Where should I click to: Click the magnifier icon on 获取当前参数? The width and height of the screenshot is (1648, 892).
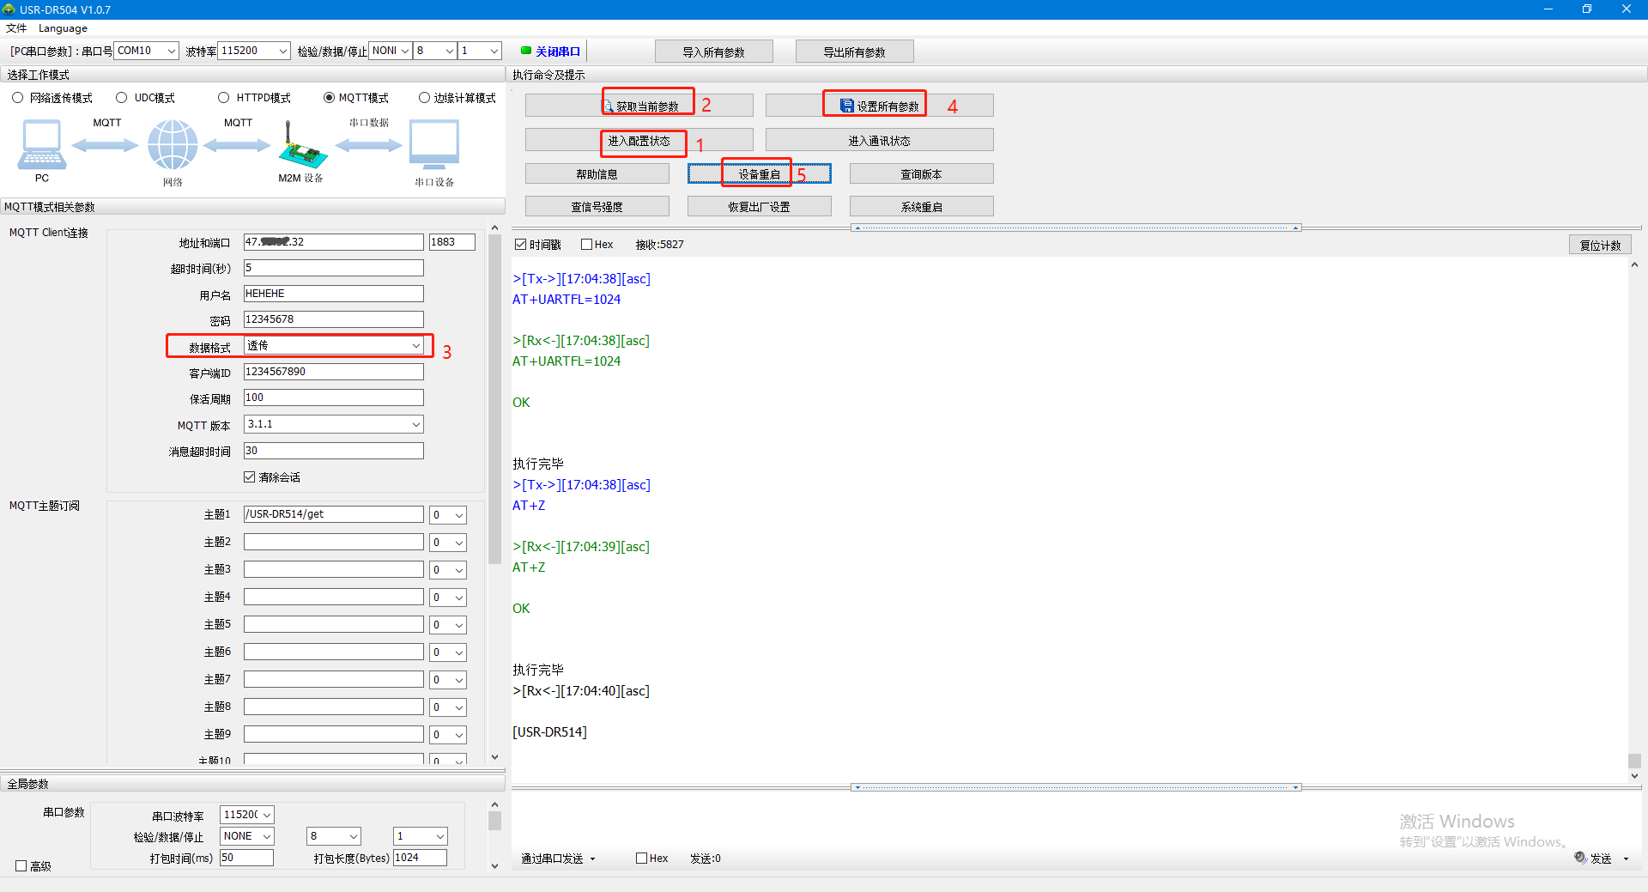pos(609,106)
